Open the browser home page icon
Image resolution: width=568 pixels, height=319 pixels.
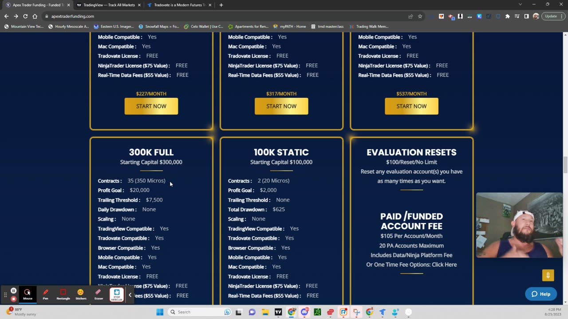coord(35,16)
